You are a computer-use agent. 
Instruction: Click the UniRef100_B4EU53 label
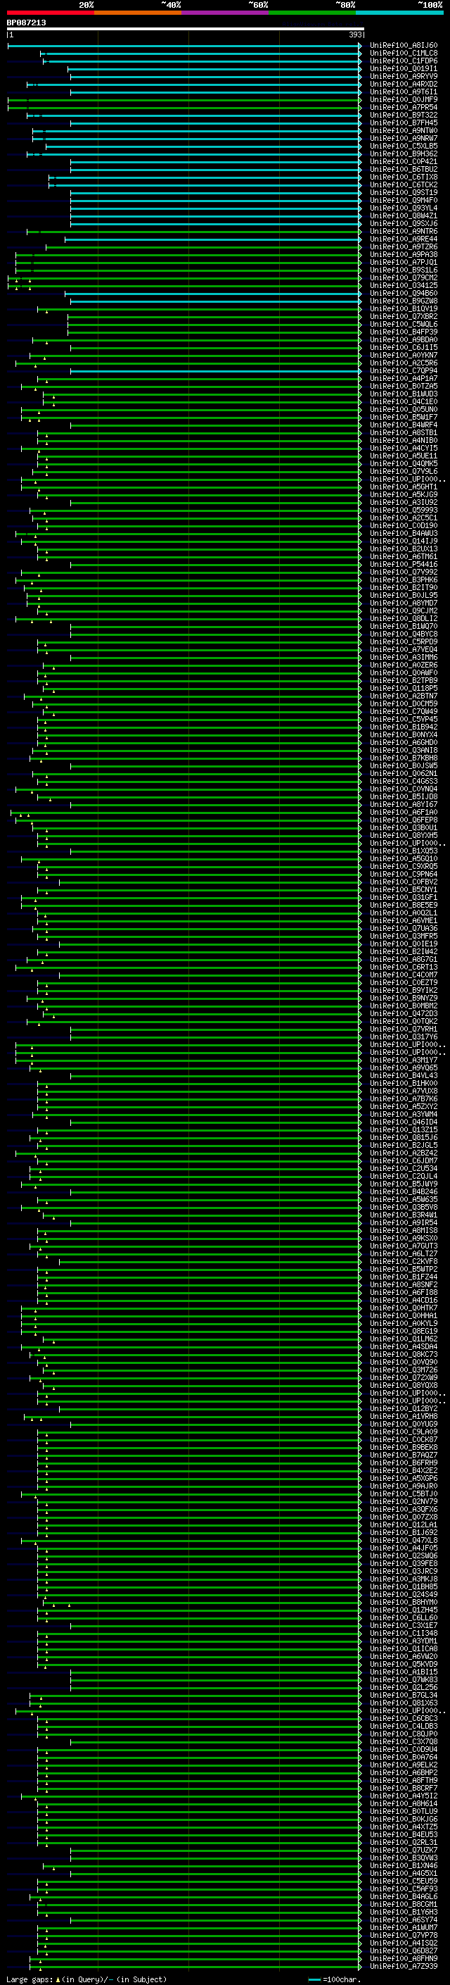[403, 1835]
